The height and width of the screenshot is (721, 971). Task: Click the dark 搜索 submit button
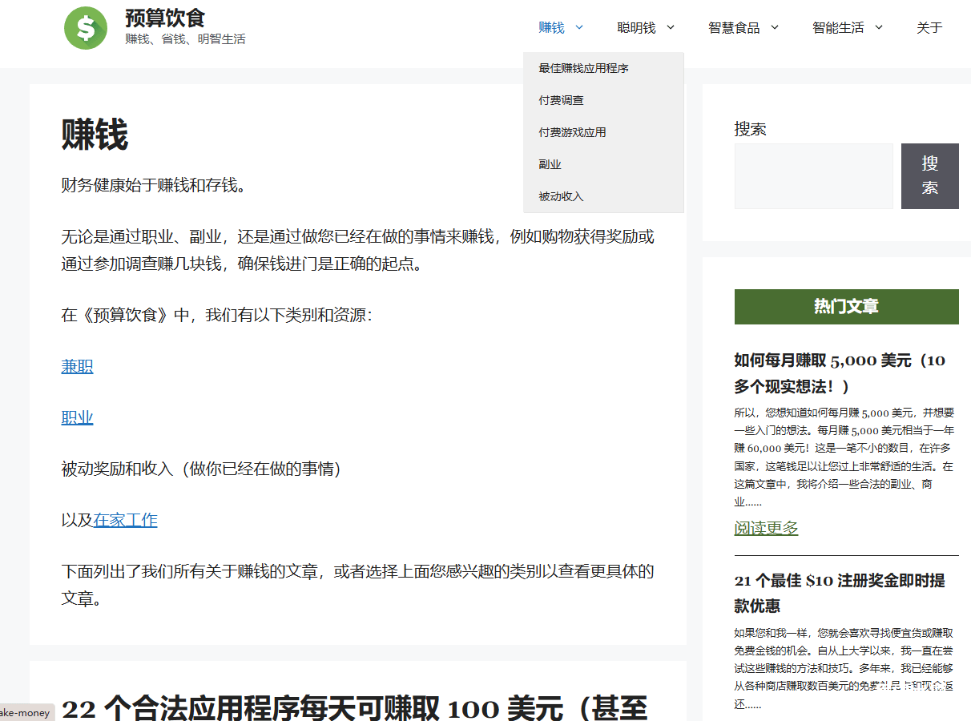tap(929, 176)
